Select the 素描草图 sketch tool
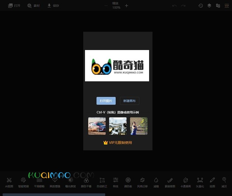 [x=170, y=183]
